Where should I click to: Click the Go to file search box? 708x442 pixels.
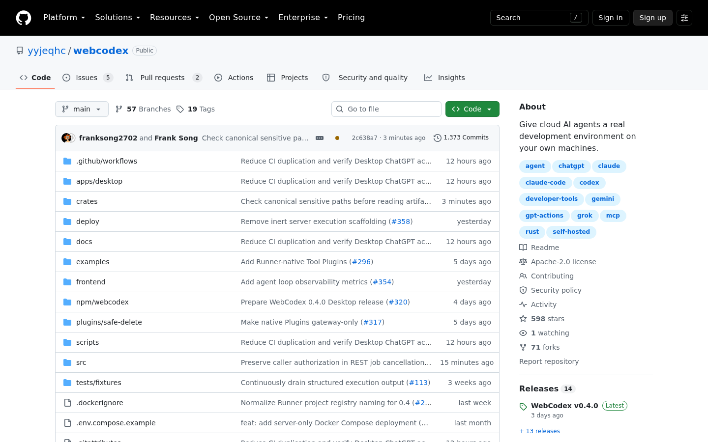click(x=386, y=109)
